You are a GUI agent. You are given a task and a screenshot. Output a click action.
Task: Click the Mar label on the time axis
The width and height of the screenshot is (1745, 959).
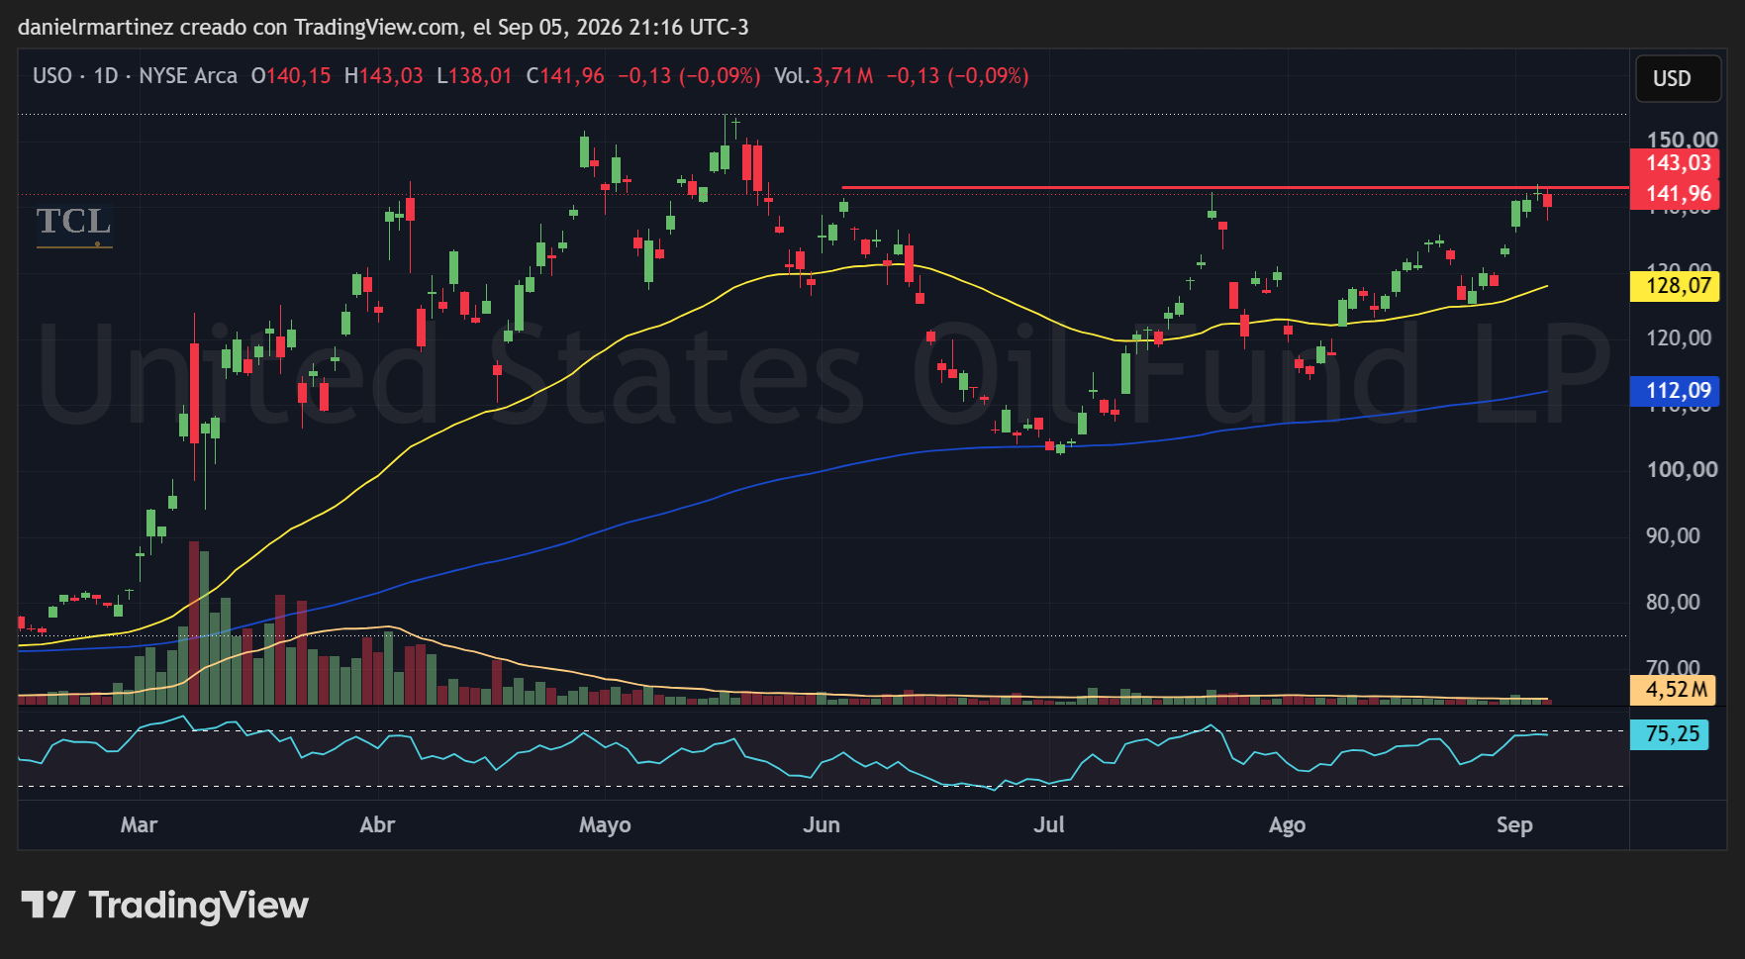click(x=139, y=824)
